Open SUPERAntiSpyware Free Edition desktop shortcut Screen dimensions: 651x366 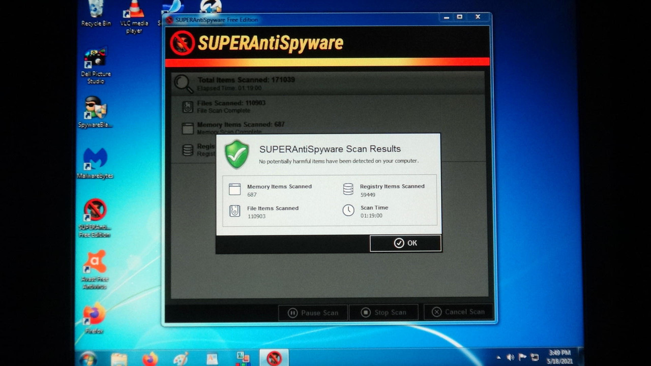point(95,218)
